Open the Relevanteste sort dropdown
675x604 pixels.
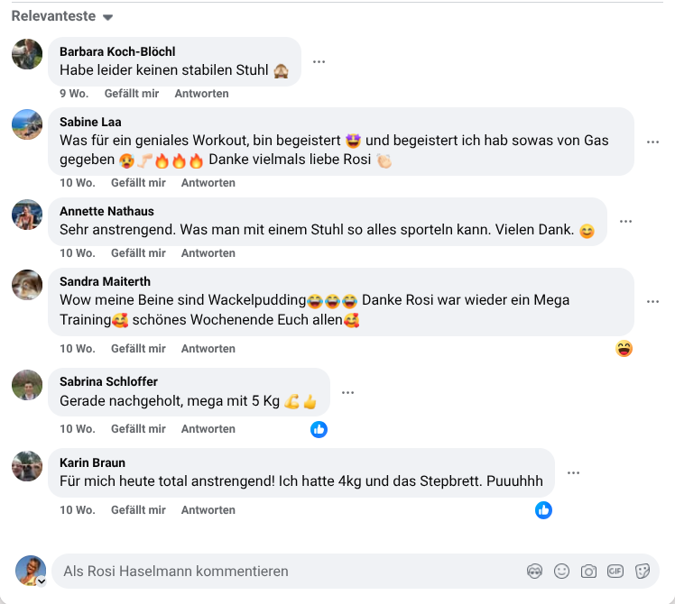(62, 16)
